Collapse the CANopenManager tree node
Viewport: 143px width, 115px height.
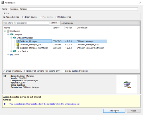click(x=11, y=38)
